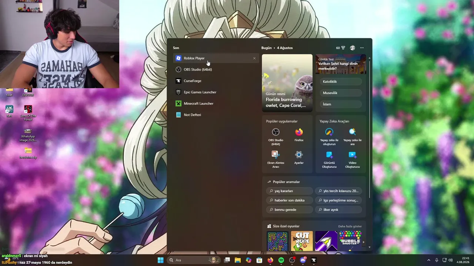The width and height of the screenshot is (474, 266).
Task: Launch Görüntü Oluşturucu tool
Action: pyautogui.click(x=329, y=159)
